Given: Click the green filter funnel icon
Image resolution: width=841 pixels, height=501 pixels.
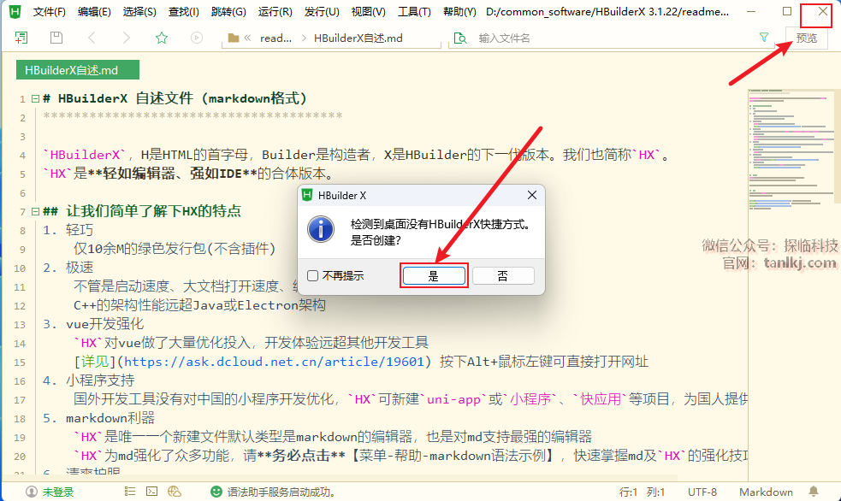Looking at the screenshot, I should (x=764, y=37).
